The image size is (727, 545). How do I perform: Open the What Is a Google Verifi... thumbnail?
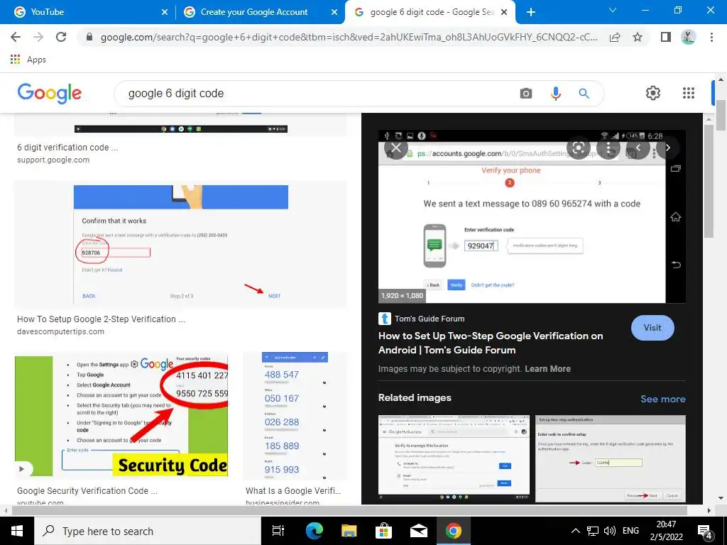(295, 415)
